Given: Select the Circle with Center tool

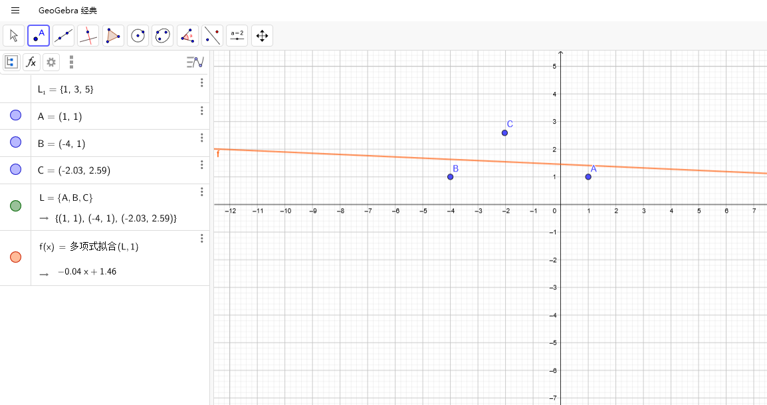Looking at the screenshot, I should pyautogui.click(x=138, y=35).
